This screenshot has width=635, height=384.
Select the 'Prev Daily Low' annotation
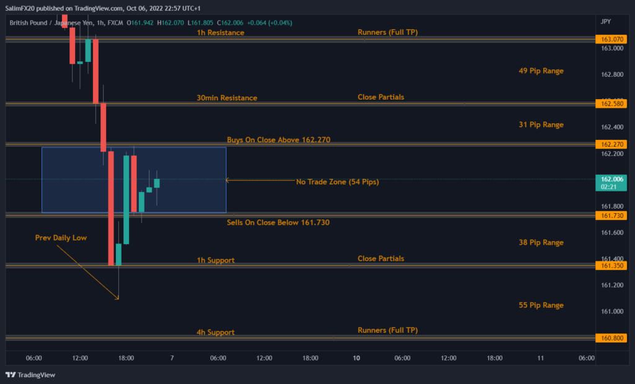[61, 237]
